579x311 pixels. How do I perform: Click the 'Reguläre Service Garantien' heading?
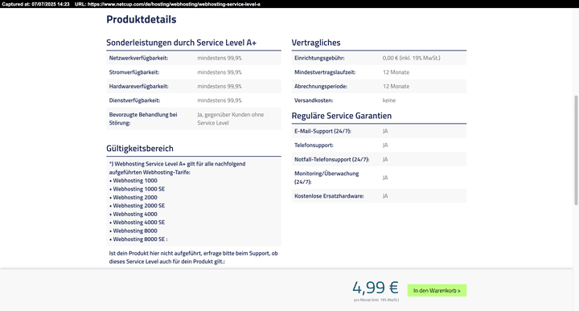pyautogui.click(x=342, y=116)
